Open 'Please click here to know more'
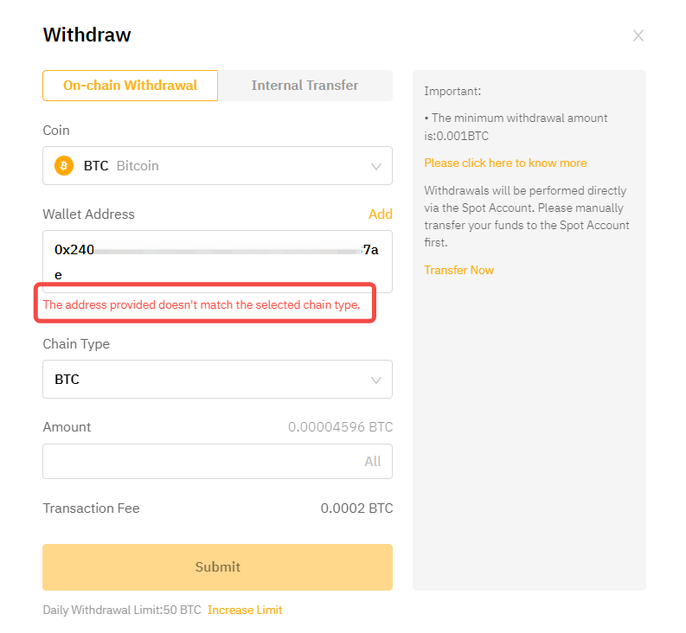 [x=505, y=163]
